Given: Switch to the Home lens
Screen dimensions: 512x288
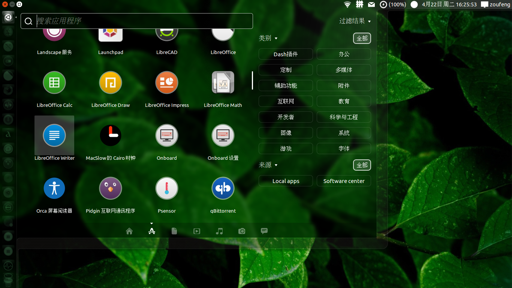Looking at the screenshot, I should [x=129, y=231].
